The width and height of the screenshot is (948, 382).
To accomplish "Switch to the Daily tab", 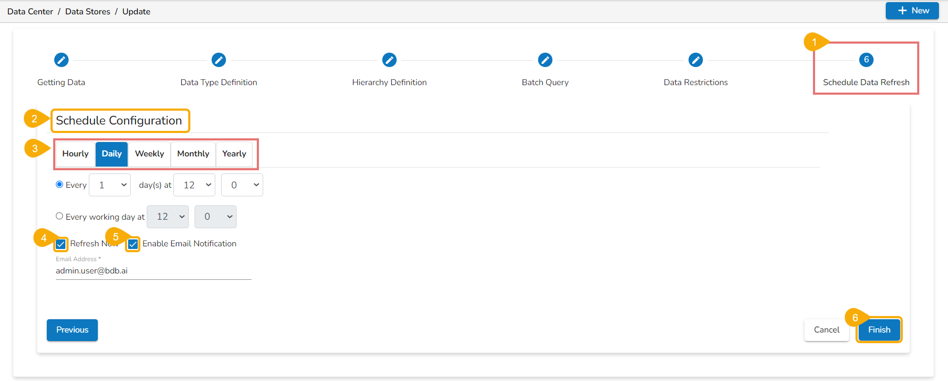I will (x=112, y=154).
